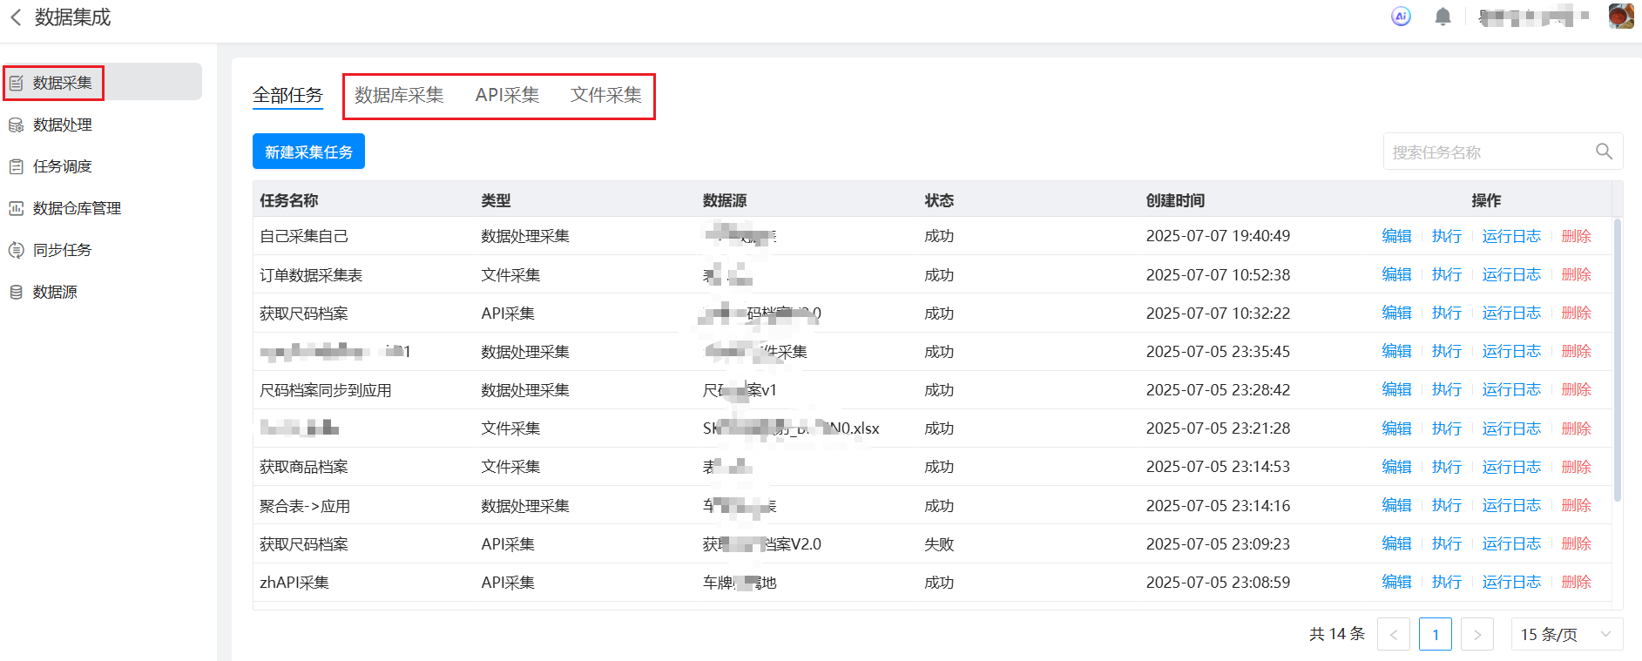Viewport: 1642px width, 661px height.
Task: Go to 同步任务 in the sidebar
Action: tap(62, 250)
